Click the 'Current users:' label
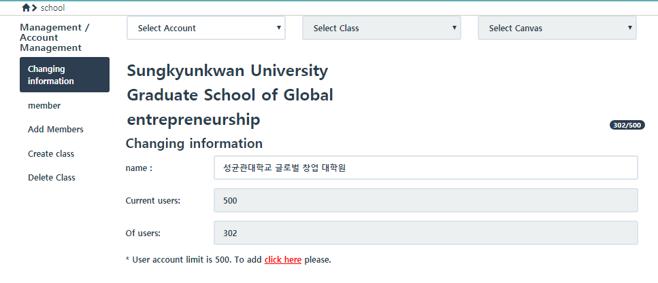Screen dimensions: 658x283 (152, 200)
